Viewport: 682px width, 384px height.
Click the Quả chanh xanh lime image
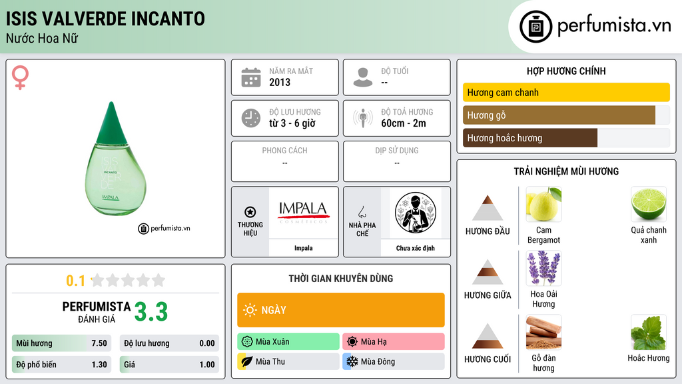(649, 205)
